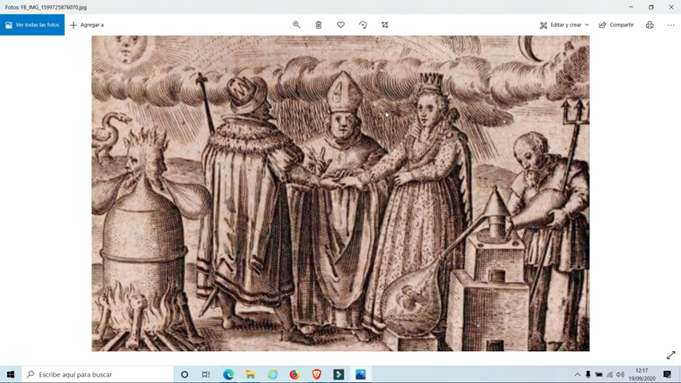Open Internet Explorer icon on taskbar
The width and height of the screenshot is (681, 383).
273,374
